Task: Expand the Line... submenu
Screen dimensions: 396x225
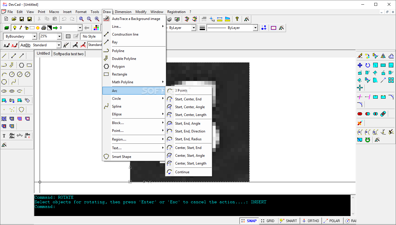Action: 134,27
